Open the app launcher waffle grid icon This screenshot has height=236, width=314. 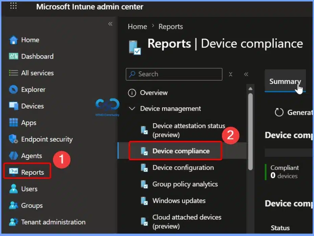(14, 6)
